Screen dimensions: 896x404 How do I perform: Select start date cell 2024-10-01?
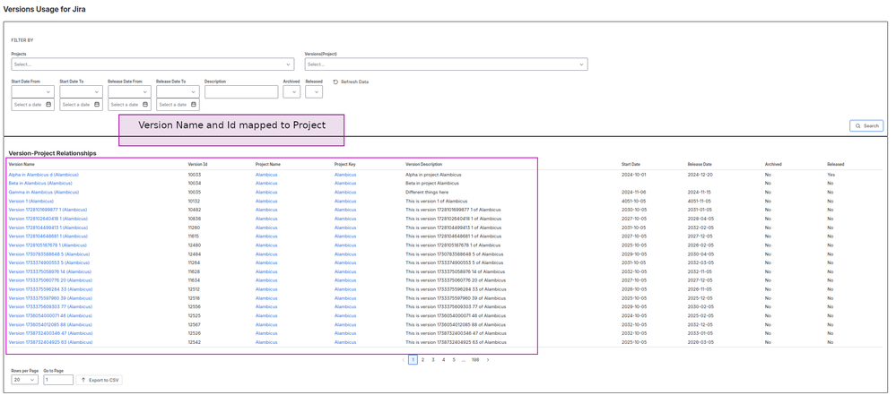[634, 175]
